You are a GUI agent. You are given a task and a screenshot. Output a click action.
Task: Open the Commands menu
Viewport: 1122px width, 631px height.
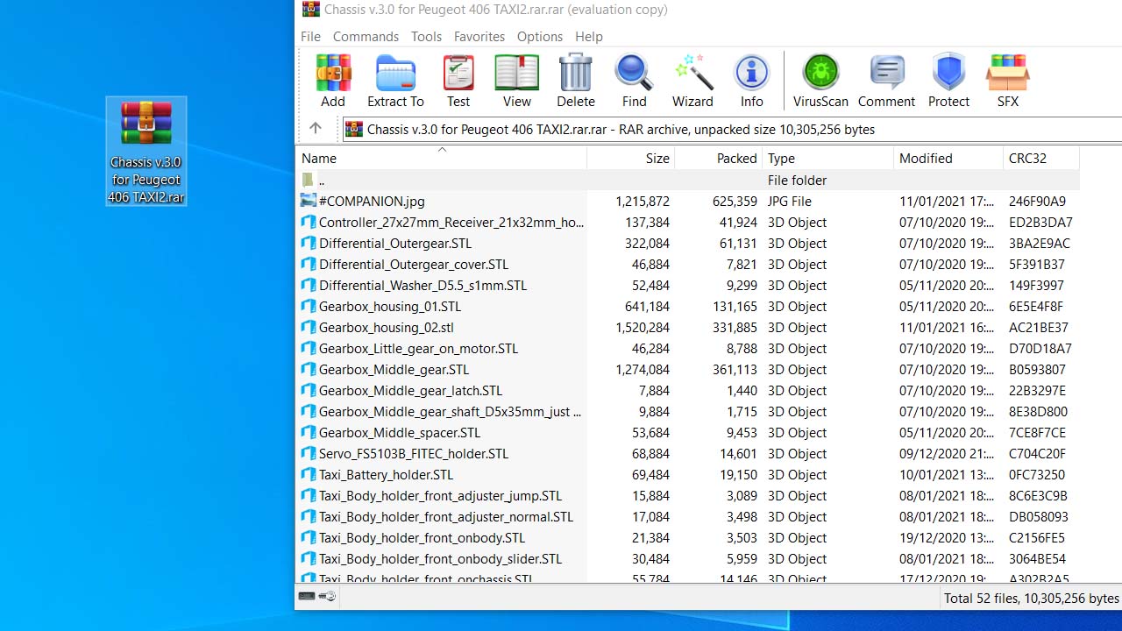pos(366,36)
